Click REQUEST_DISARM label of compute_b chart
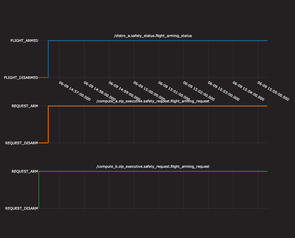 21,208
